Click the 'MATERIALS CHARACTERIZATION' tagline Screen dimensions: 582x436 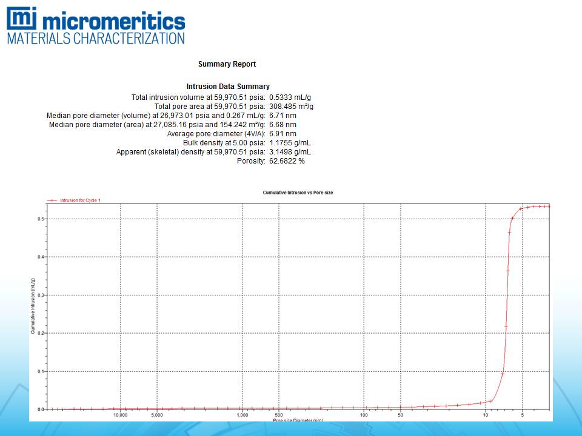coord(95,38)
